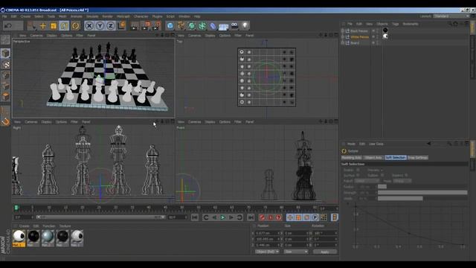
Task: Go to start of animation button
Action: 195,217
